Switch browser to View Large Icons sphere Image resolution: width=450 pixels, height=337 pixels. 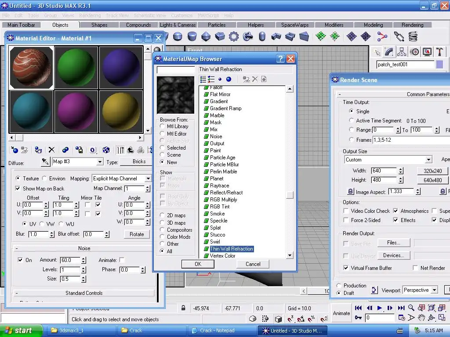[229, 79]
